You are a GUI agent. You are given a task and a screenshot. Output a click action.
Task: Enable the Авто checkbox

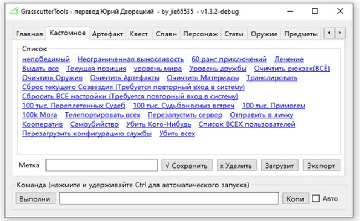(x=316, y=199)
